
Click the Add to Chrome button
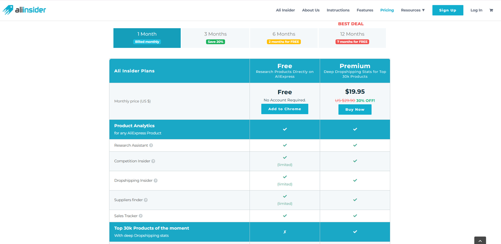coord(285,109)
